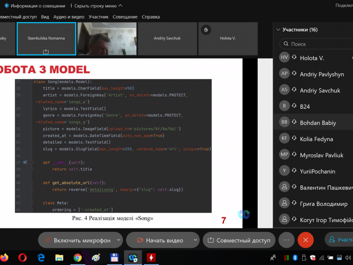Click the Совместный доступ share button
This screenshot has width=353, height=265.
[x=239, y=240]
